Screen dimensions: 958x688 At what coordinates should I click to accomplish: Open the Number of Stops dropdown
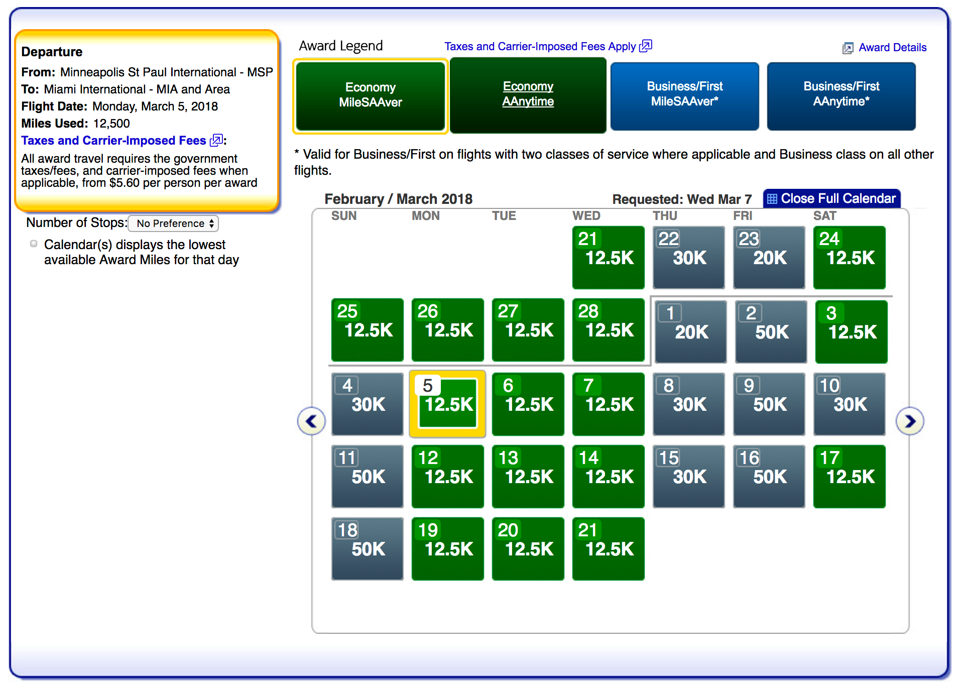click(x=174, y=223)
